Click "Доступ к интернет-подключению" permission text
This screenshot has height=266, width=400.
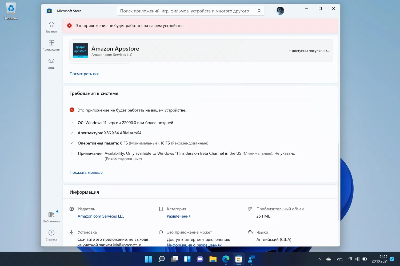pos(198,240)
